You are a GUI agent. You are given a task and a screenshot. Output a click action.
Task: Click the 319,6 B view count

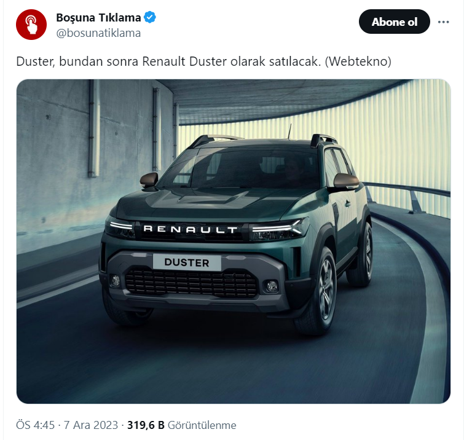[146, 425]
